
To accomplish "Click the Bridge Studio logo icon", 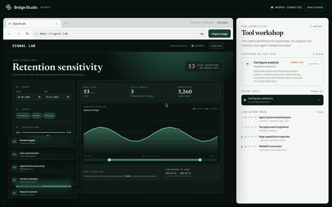I will coord(9,7).
